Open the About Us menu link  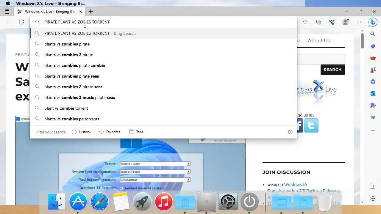click(319, 41)
